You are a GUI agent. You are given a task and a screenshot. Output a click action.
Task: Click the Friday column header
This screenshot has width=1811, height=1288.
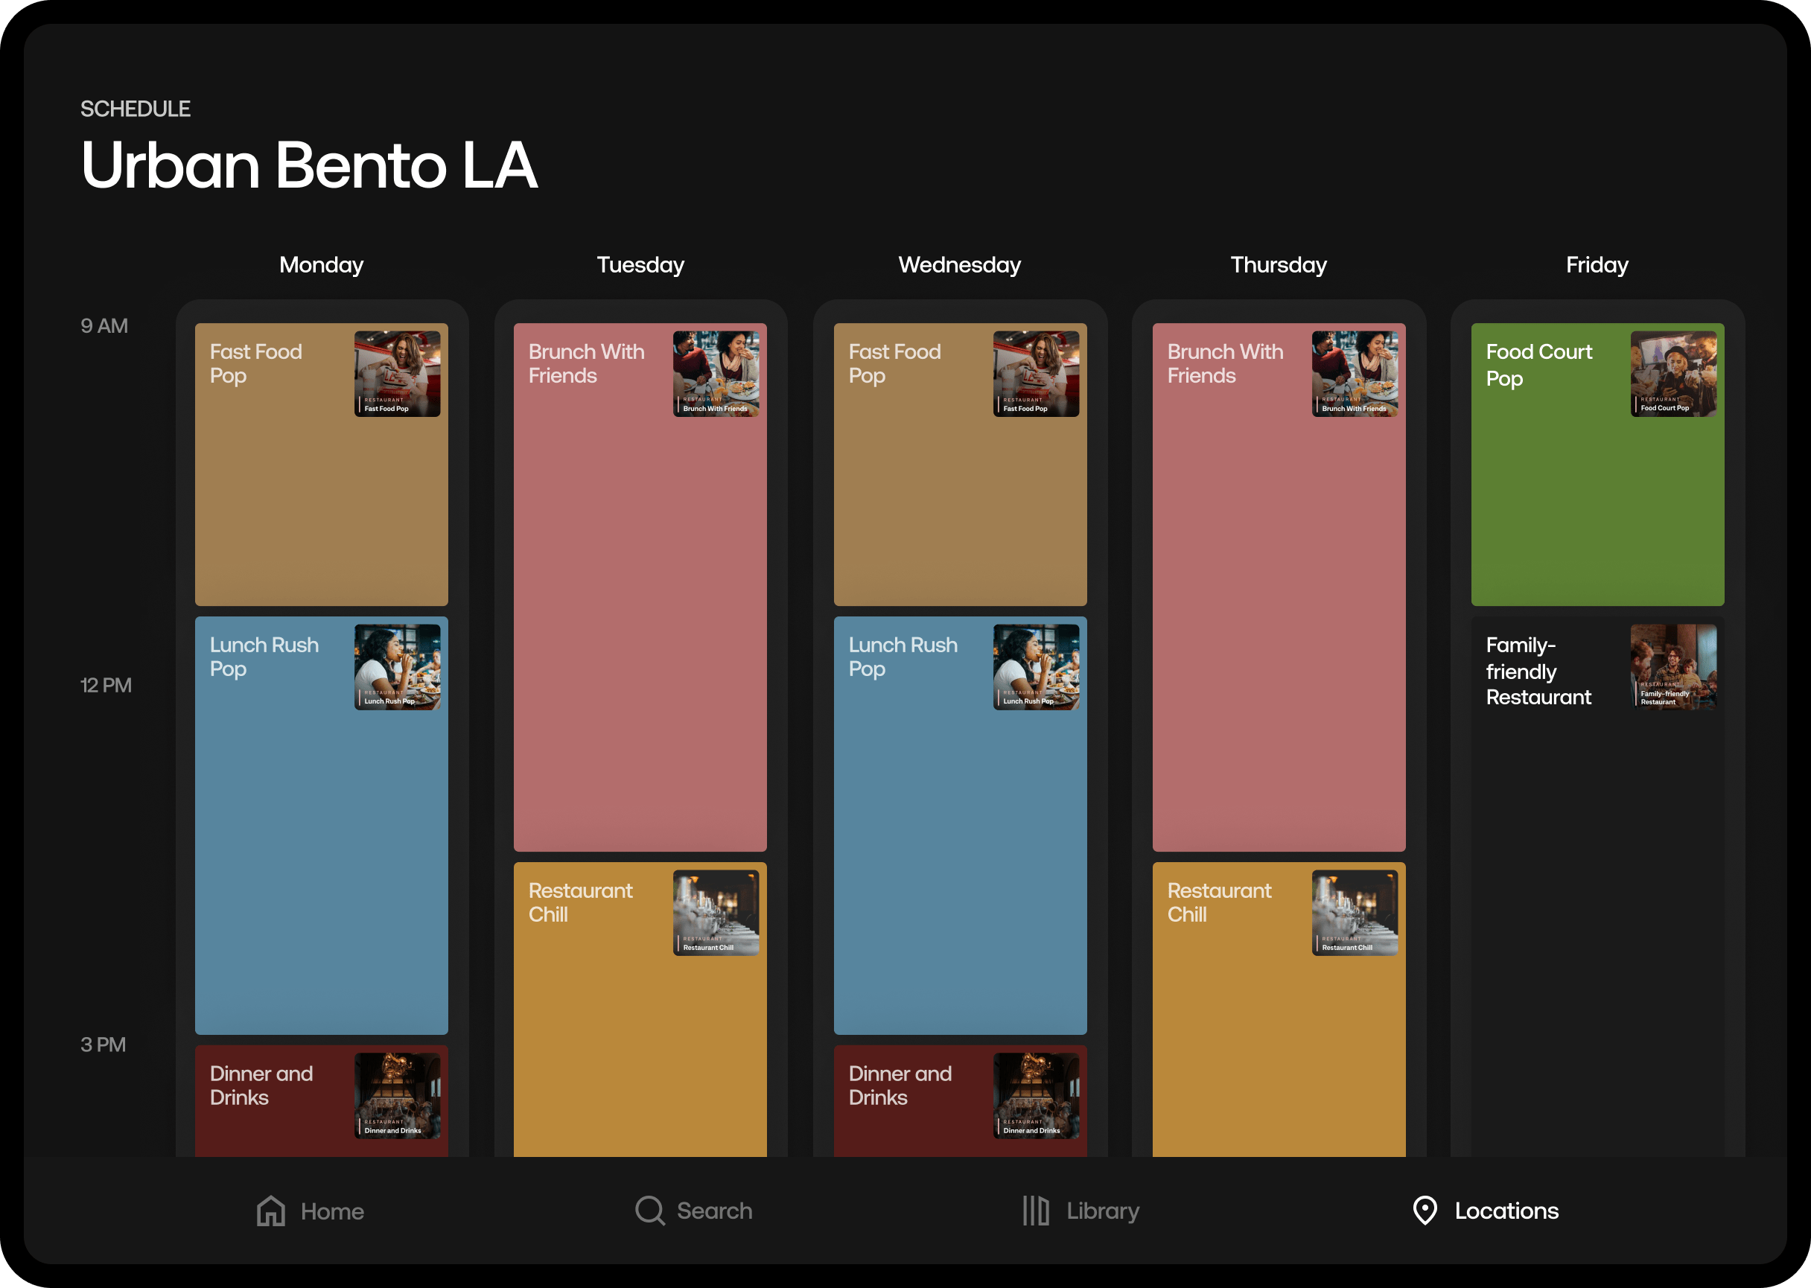1596,265
